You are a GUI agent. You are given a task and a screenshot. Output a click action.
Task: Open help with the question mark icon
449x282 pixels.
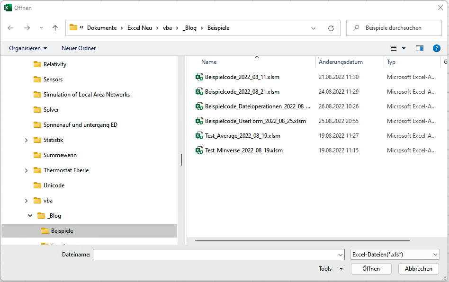436,48
